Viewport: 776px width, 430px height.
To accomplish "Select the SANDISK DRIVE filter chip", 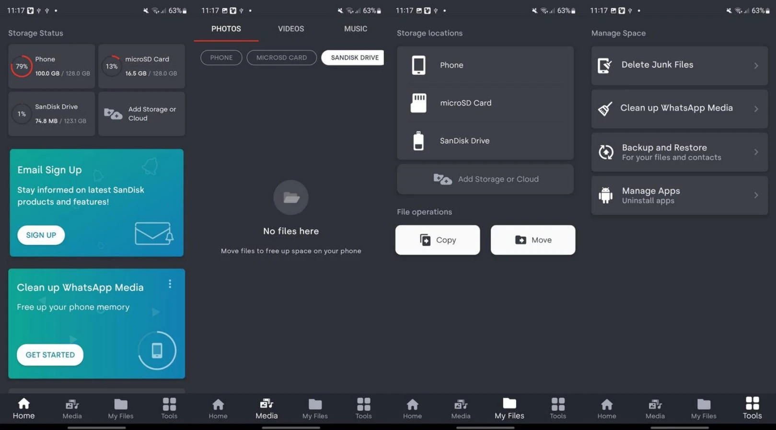I will coord(353,58).
